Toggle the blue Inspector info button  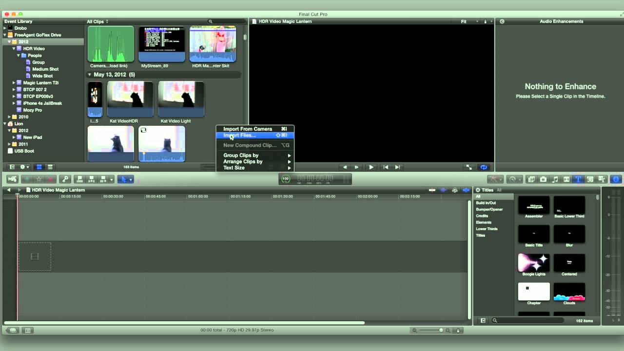tap(616, 179)
